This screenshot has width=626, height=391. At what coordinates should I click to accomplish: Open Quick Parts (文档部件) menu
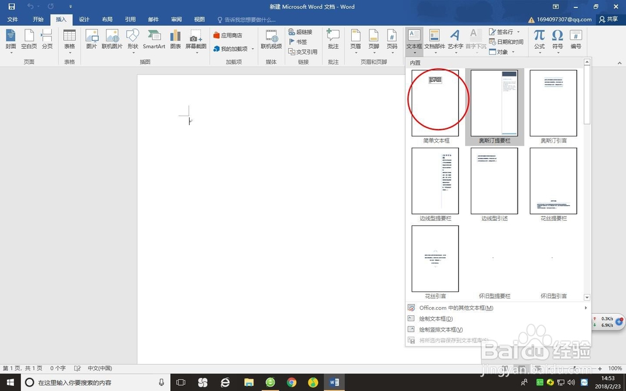pyautogui.click(x=434, y=41)
